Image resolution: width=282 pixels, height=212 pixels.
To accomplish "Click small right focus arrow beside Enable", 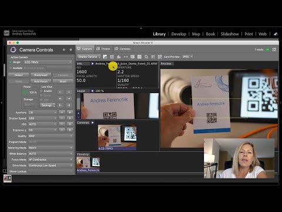I will pyautogui.click(x=69, y=92).
